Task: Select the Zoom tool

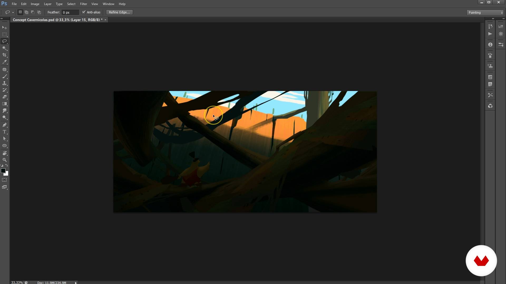Action: tap(4, 160)
